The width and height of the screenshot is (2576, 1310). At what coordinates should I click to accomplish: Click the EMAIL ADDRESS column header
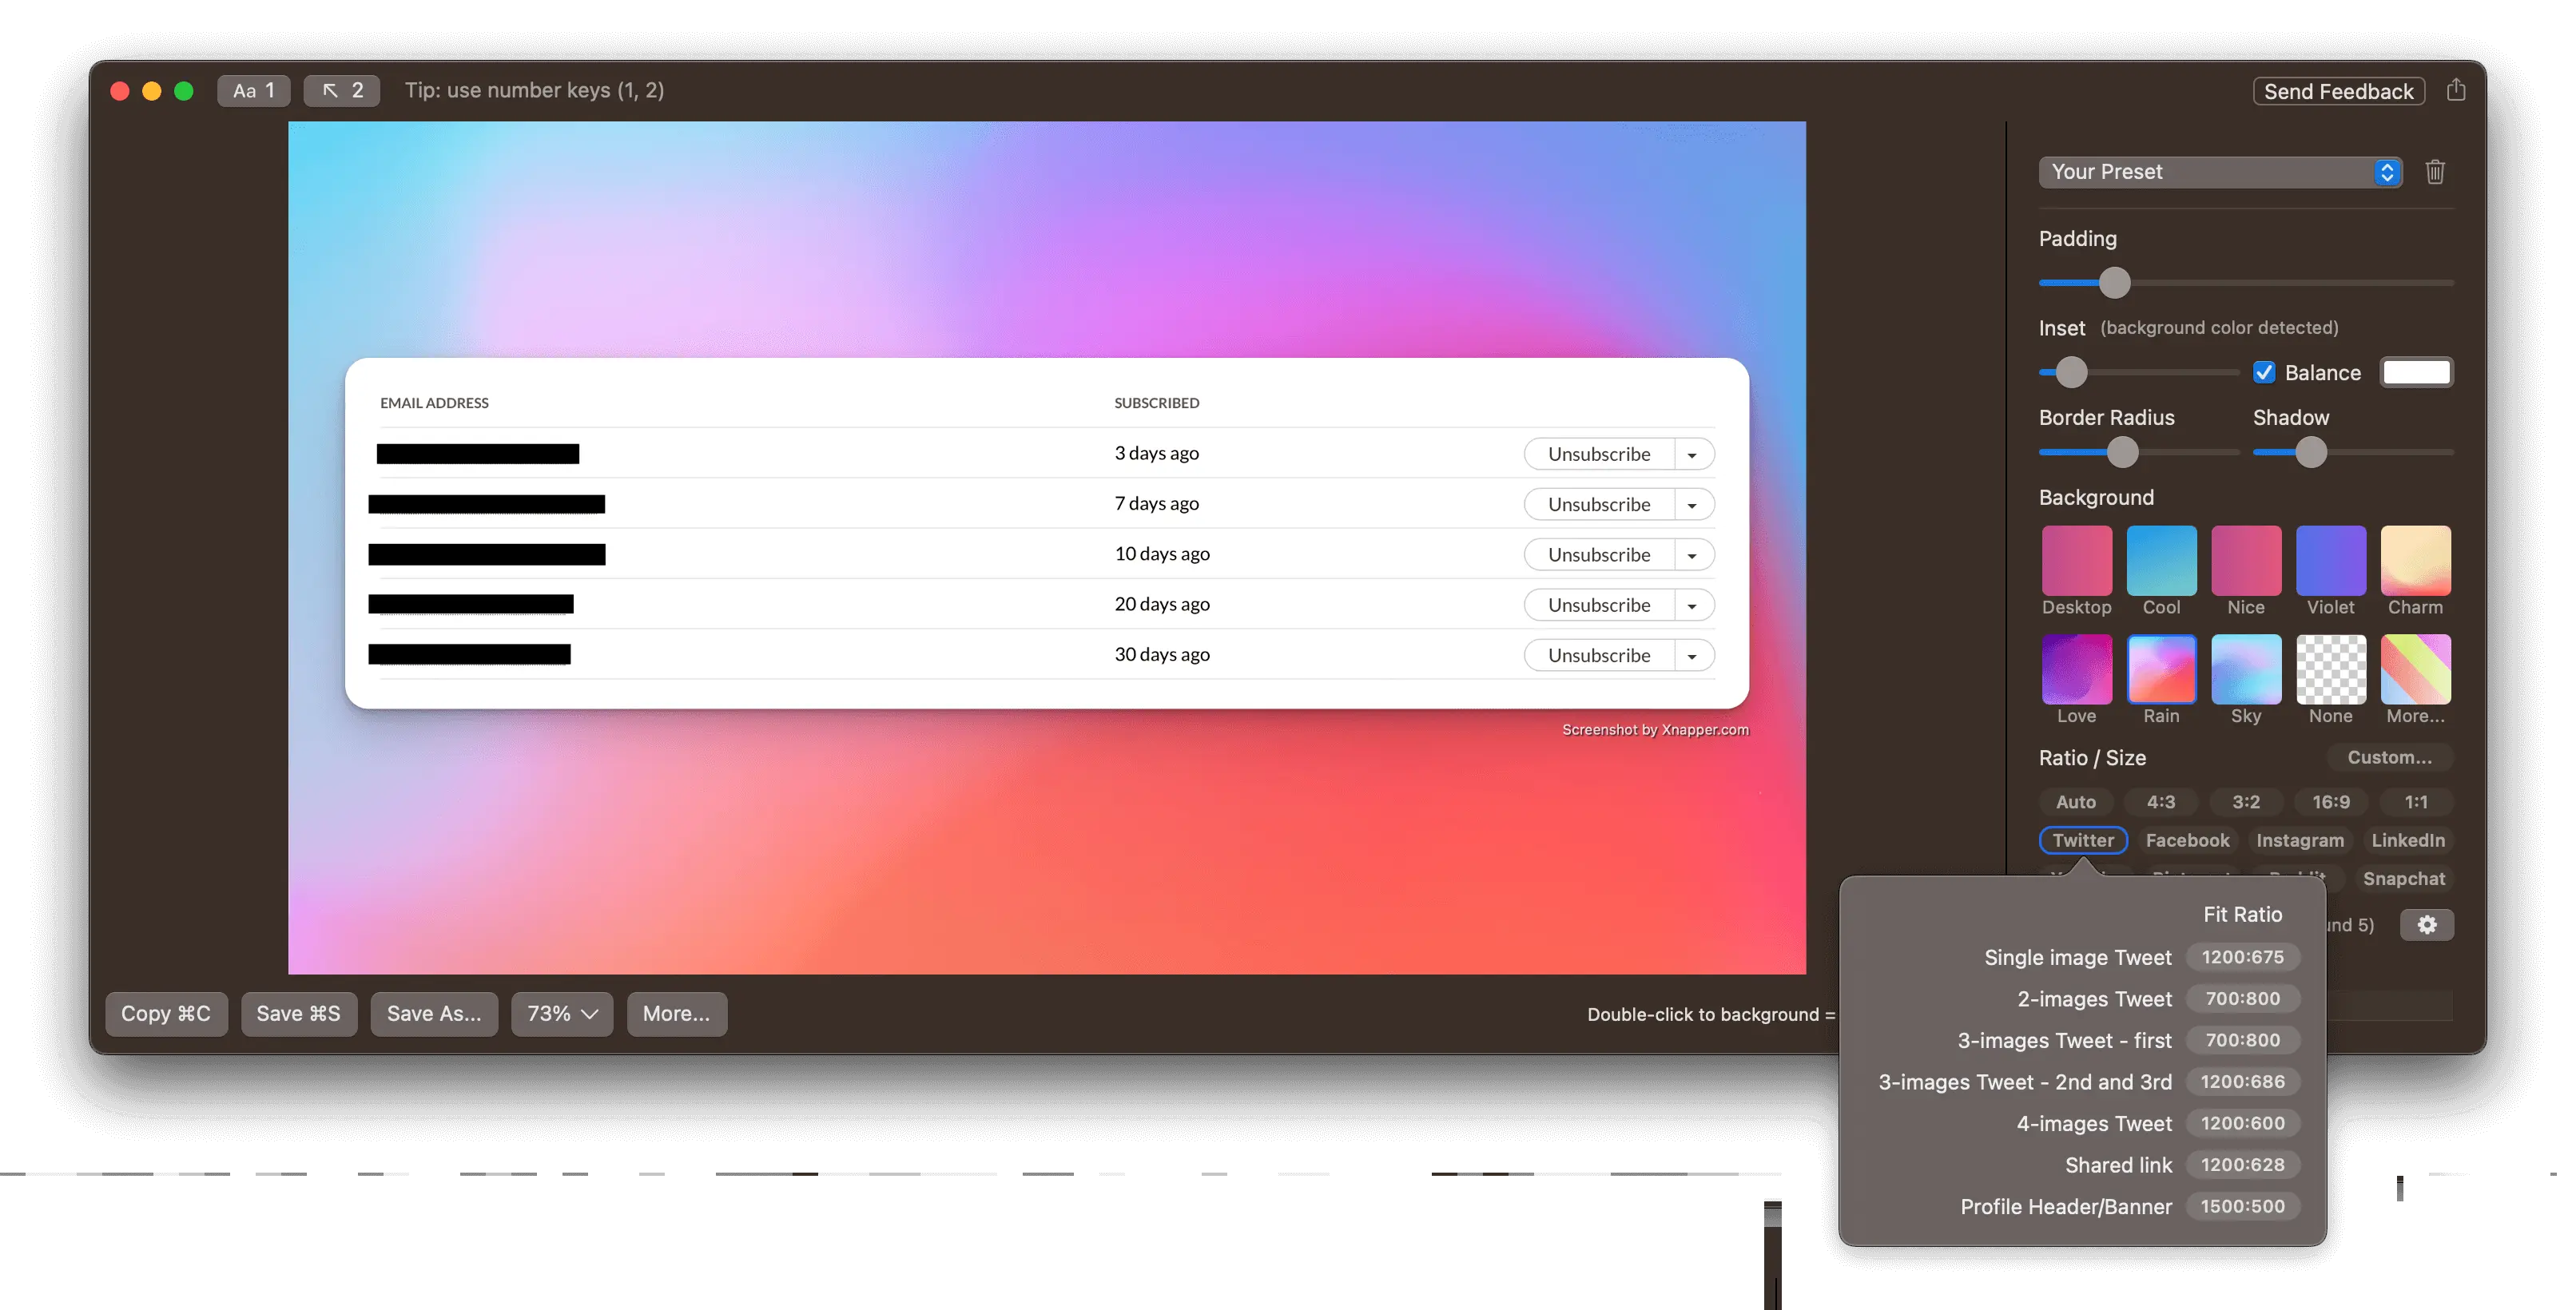click(x=434, y=403)
